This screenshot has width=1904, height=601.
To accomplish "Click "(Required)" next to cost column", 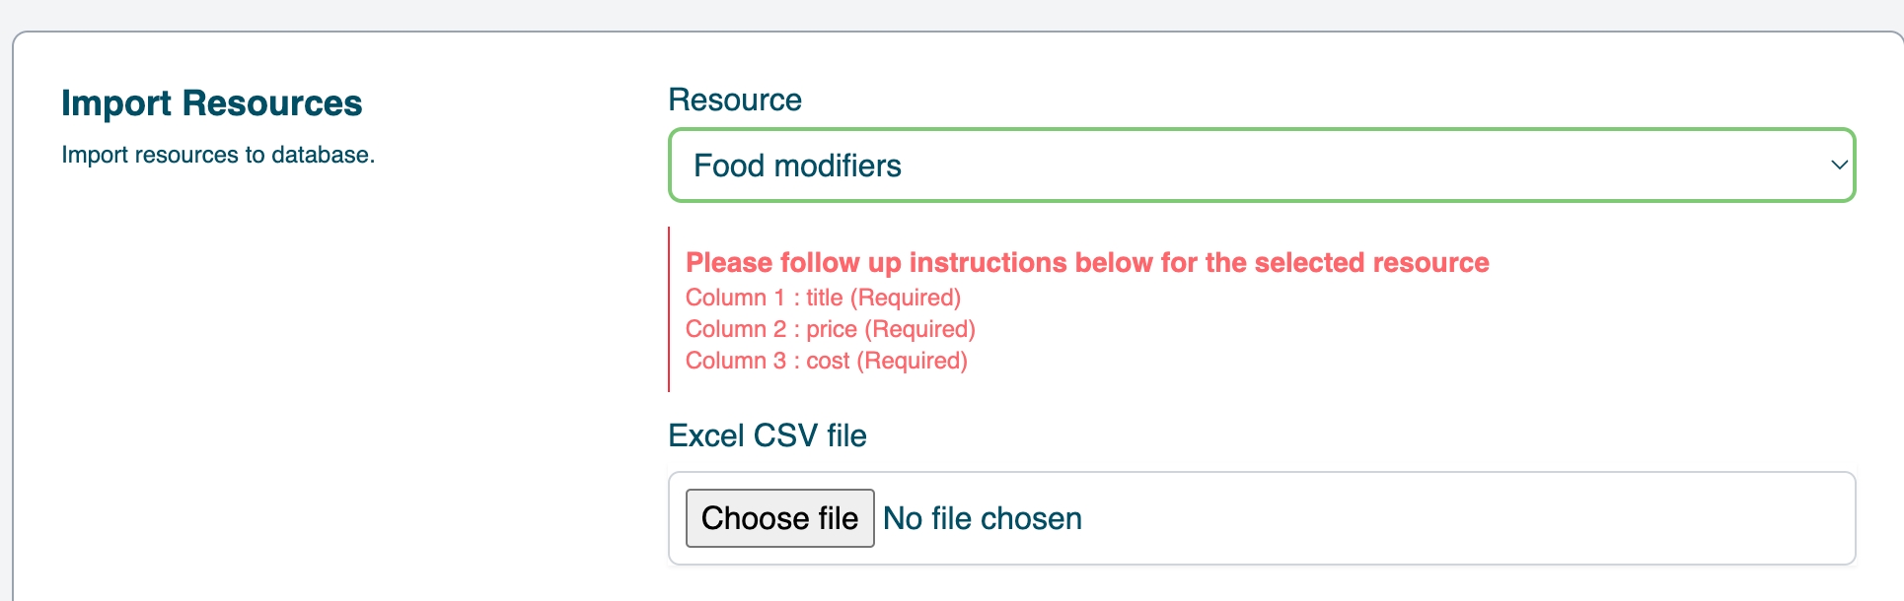I will [x=912, y=361].
